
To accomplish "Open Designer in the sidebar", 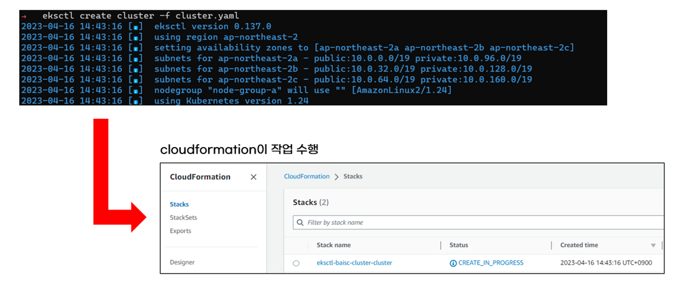I will [x=182, y=262].
